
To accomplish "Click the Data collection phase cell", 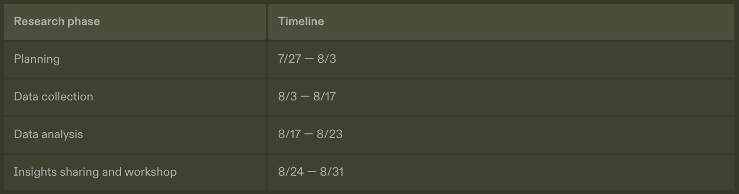I will [135, 97].
